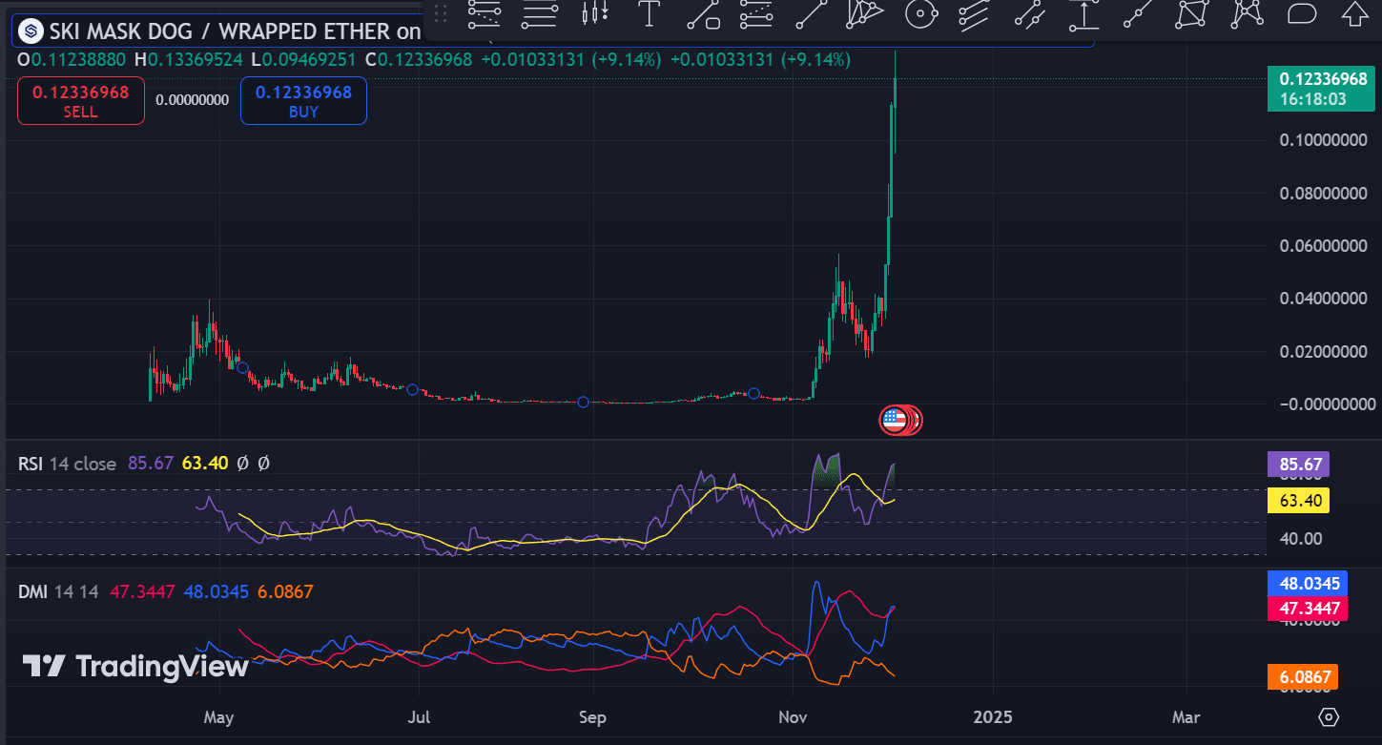Choose the triangular fan pattern drawing tool
This screenshot has height=745, width=1382.
pyautogui.click(x=866, y=13)
